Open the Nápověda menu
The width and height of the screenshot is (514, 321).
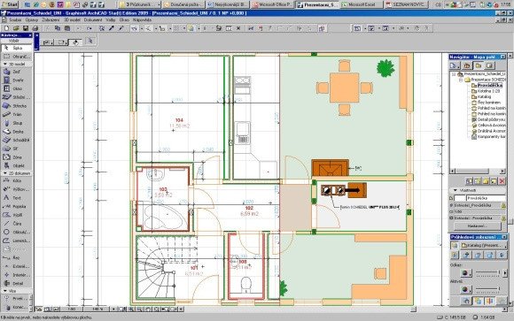(x=142, y=20)
